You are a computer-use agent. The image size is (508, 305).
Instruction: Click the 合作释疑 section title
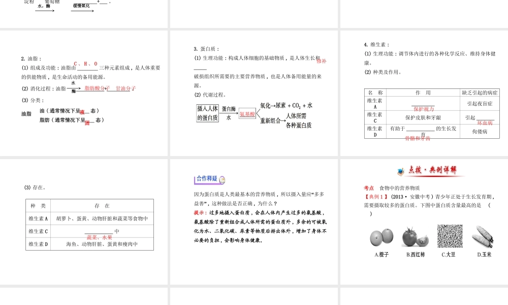click(x=207, y=178)
